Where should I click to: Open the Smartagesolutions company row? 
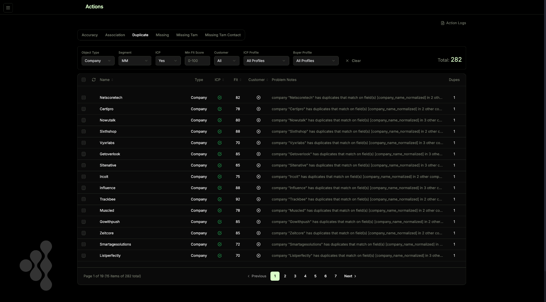coord(272,244)
